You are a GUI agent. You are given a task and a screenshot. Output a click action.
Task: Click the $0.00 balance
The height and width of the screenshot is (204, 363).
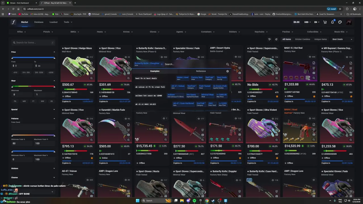coord(296,22)
